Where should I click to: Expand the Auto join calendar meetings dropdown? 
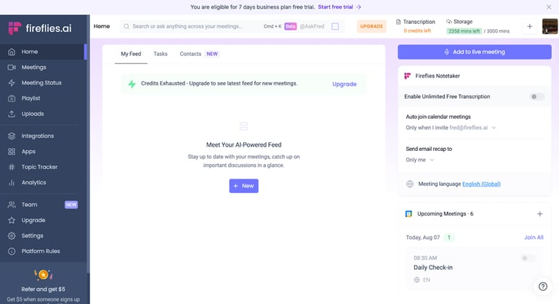(451, 128)
